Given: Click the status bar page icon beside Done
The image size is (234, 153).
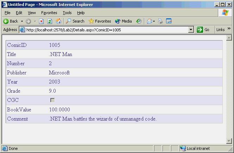Looking at the screenshot, I should 5,148.
